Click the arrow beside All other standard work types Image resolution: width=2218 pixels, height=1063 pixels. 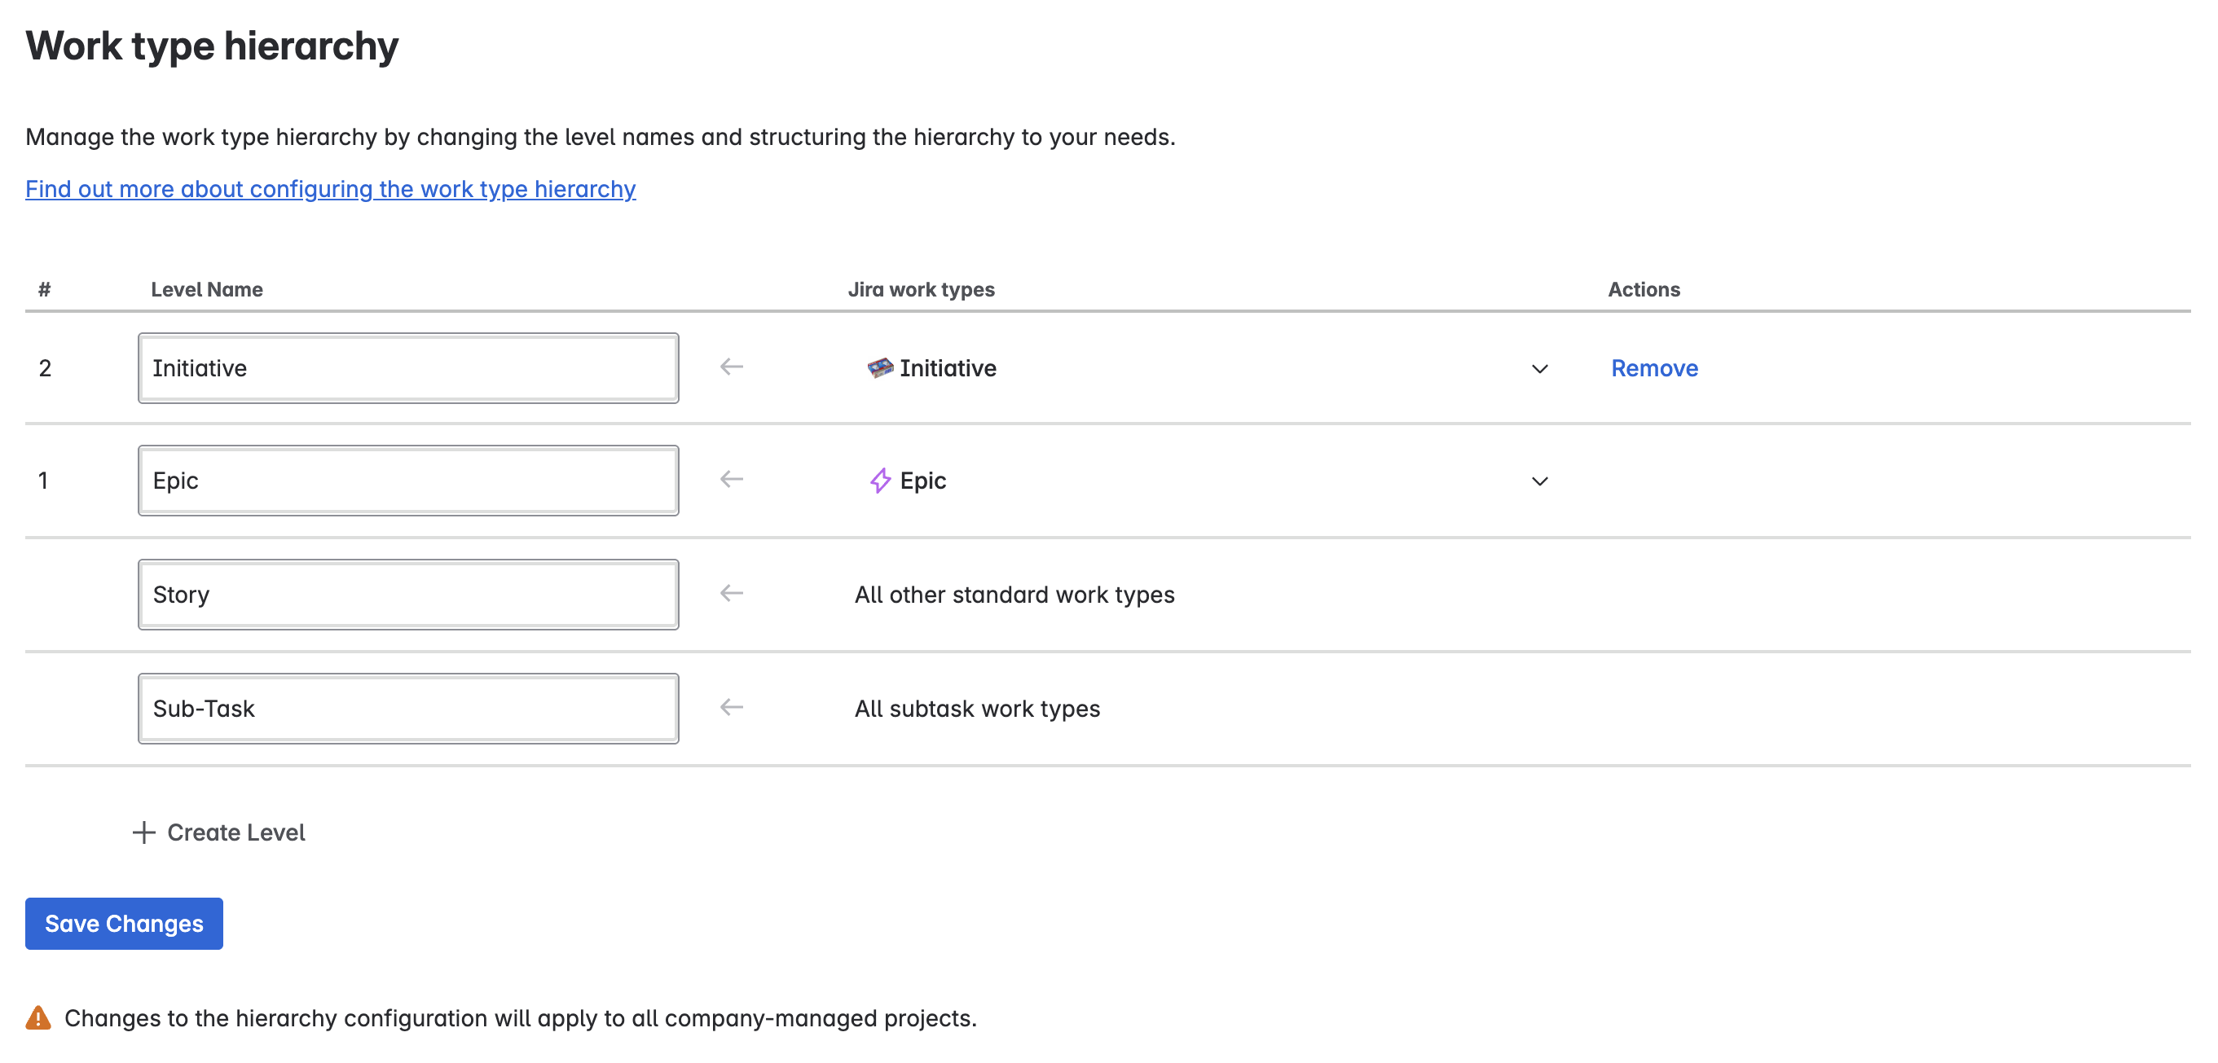731,592
